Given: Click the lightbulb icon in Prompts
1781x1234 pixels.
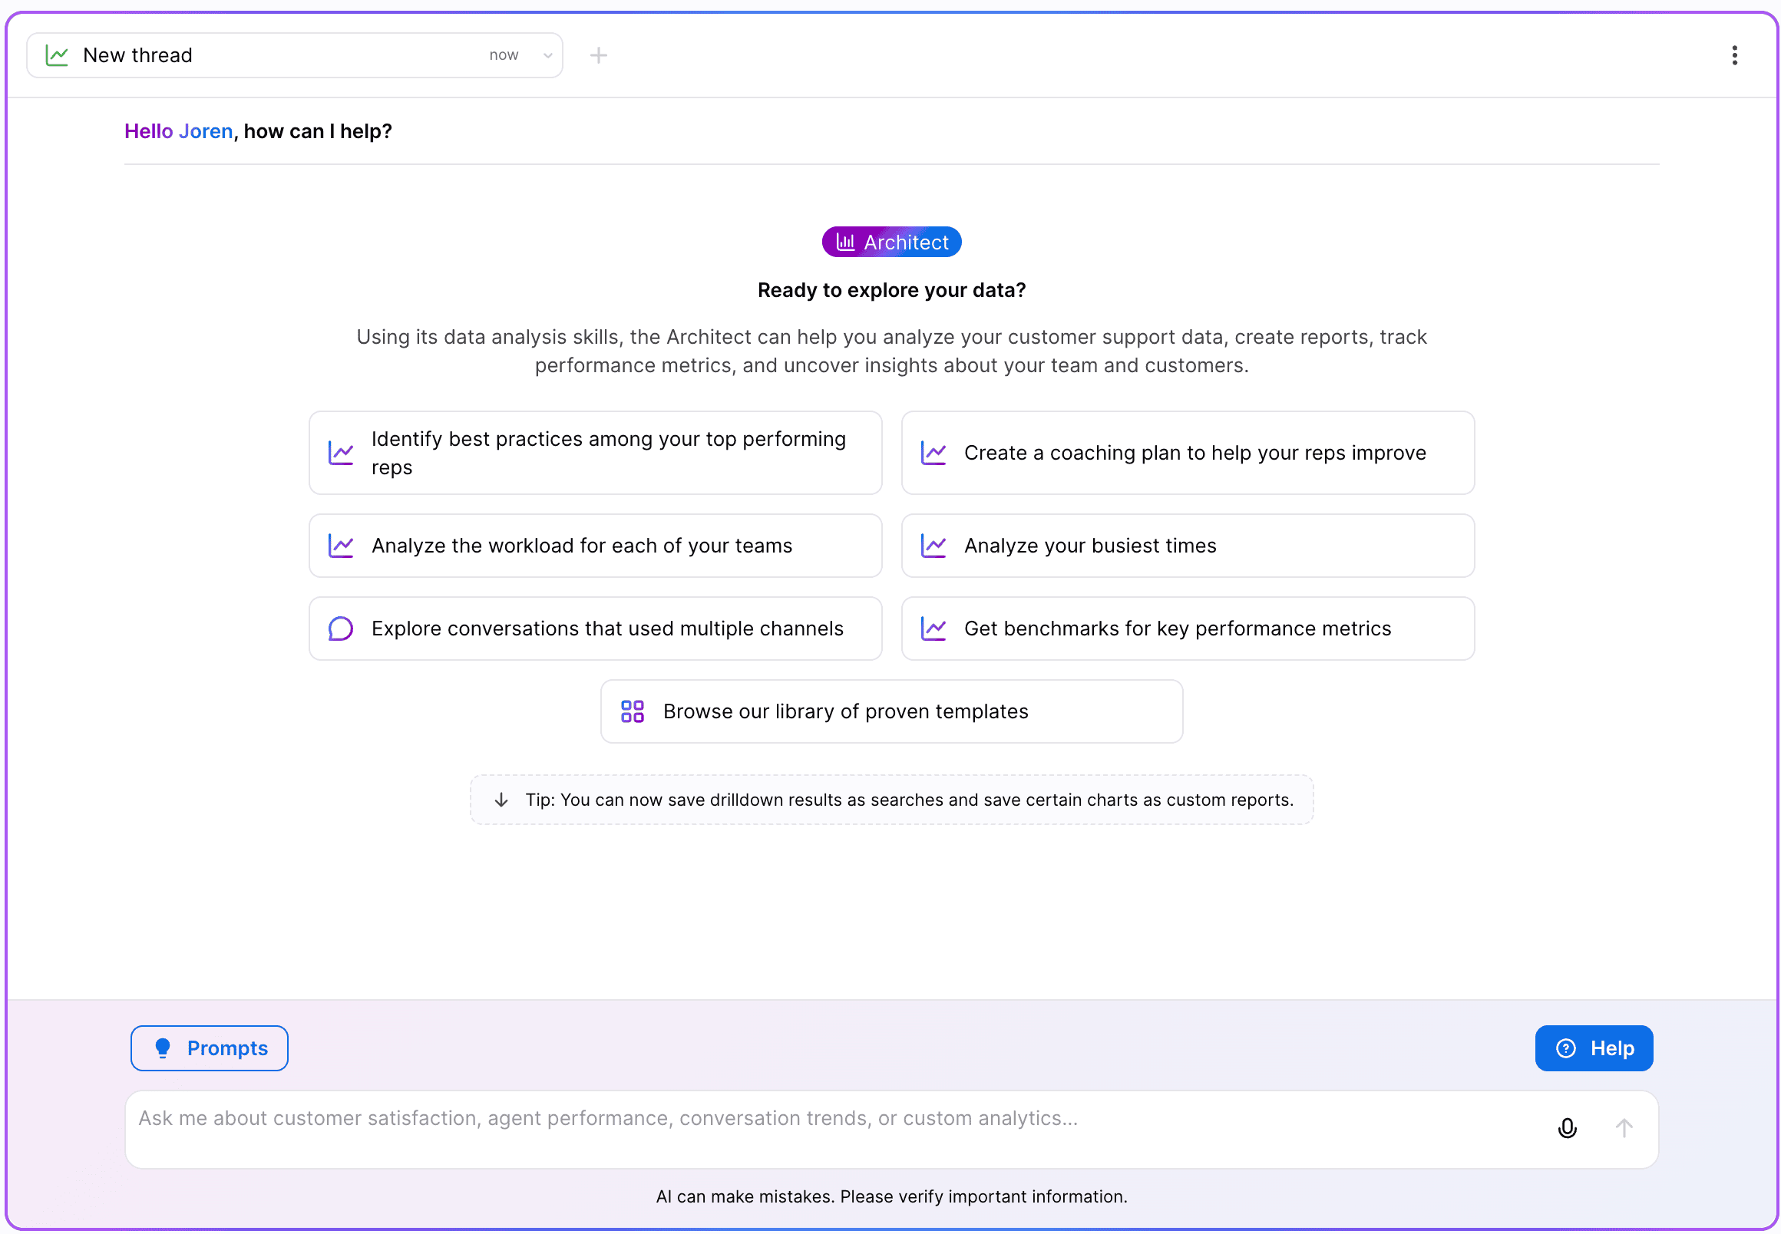Looking at the screenshot, I should [x=163, y=1048].
